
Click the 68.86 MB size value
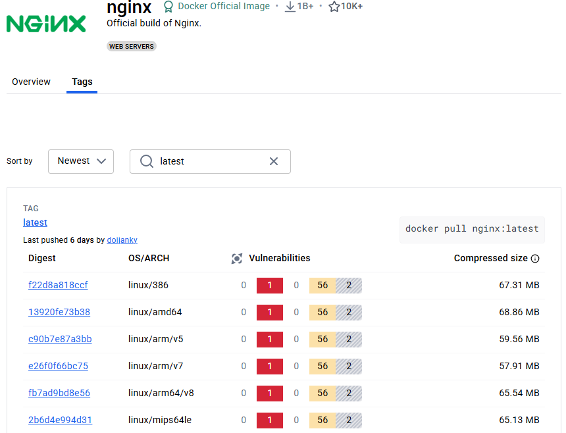click(x=519, y=312)
